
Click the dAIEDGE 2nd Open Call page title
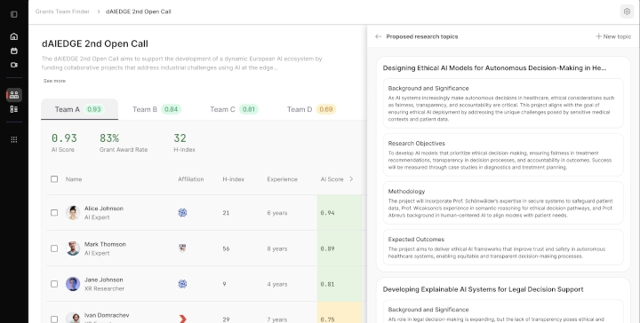95,43
